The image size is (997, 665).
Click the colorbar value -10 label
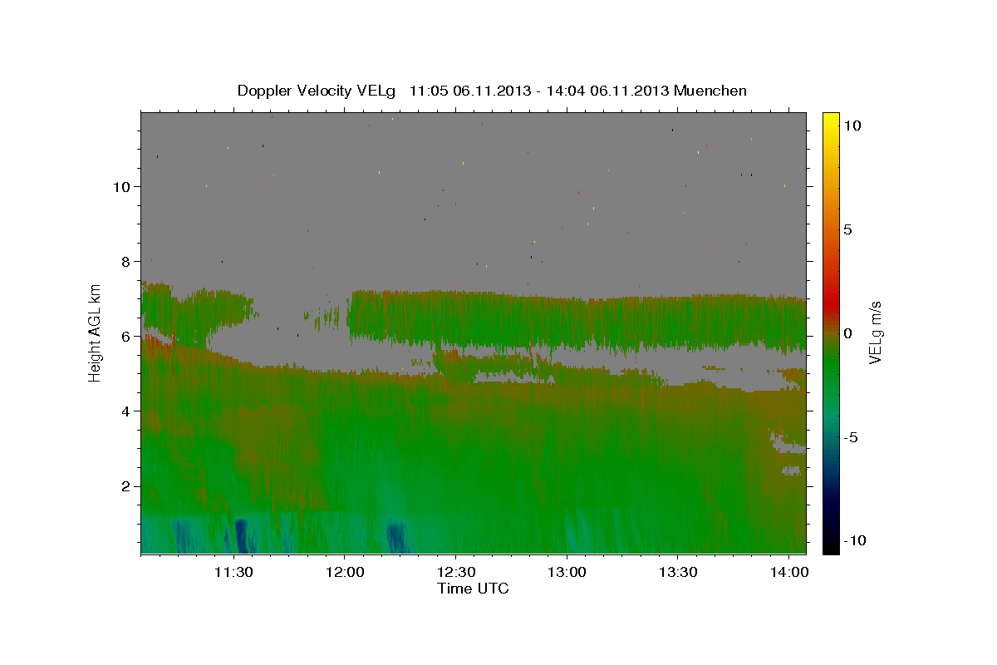click(854, 540)
